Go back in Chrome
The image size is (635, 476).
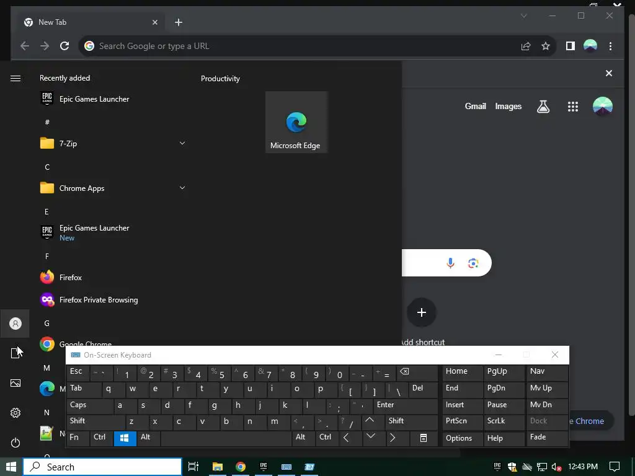(25, 46)
